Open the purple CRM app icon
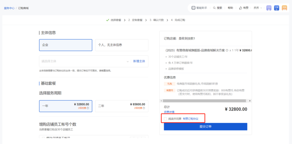The width and height of the screenshot is (292, 144). 269,8
